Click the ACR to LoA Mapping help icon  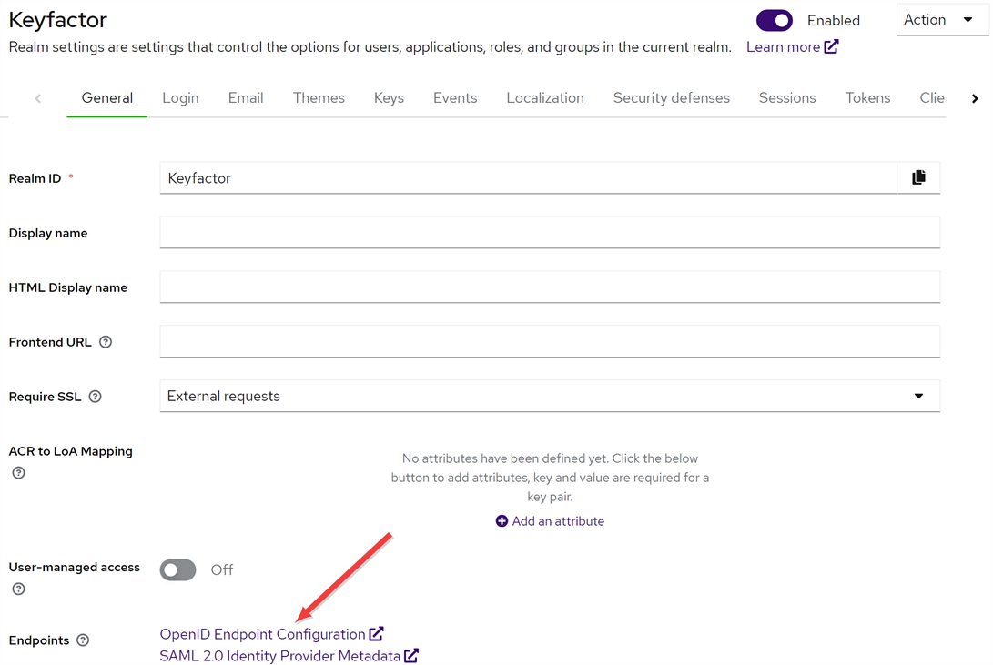(18, 473)
